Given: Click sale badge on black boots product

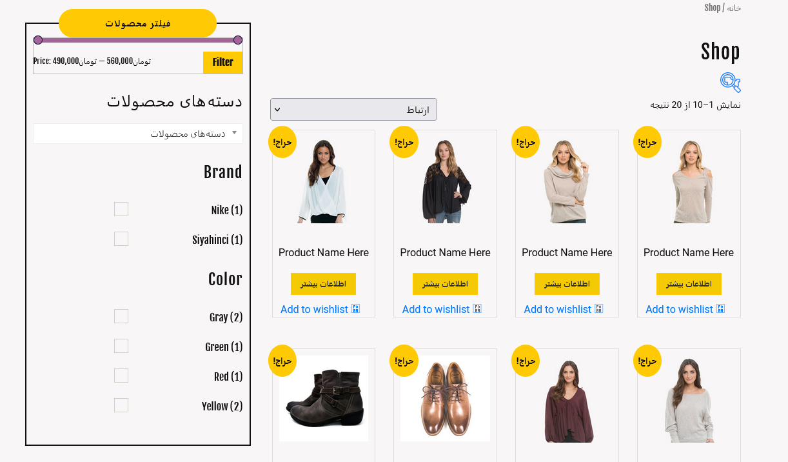Looking at the screenshot, I should pyautogui.click(x=282, y=361).
